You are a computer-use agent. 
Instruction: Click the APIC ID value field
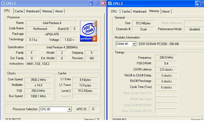click(x=93, y=109)
